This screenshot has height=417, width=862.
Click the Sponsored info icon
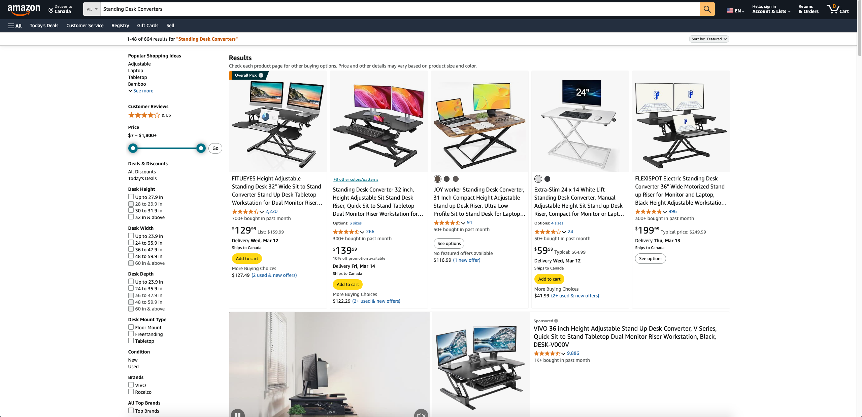[x=556, y=321]
